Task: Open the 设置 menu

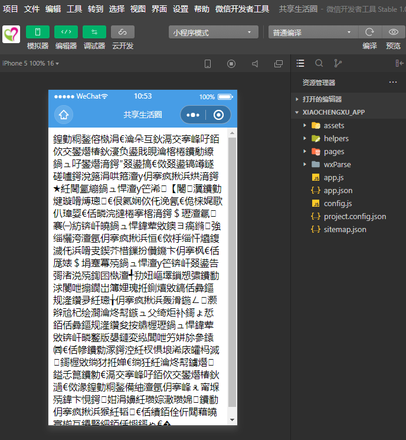Action: [181, 9]
